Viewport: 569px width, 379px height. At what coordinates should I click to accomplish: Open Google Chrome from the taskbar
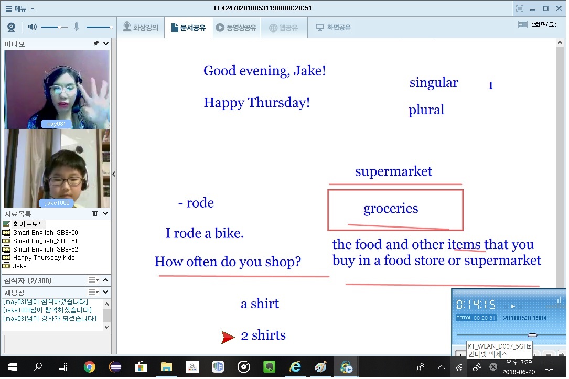tap(89, 367)
